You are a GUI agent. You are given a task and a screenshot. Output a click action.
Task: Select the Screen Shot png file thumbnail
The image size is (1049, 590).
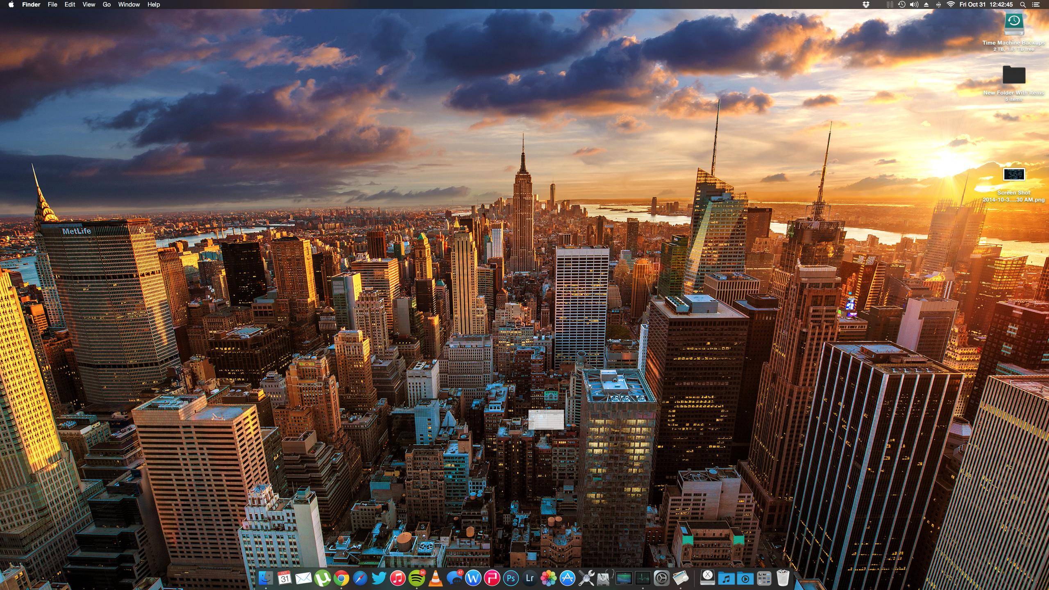(x=1014, y=175)
